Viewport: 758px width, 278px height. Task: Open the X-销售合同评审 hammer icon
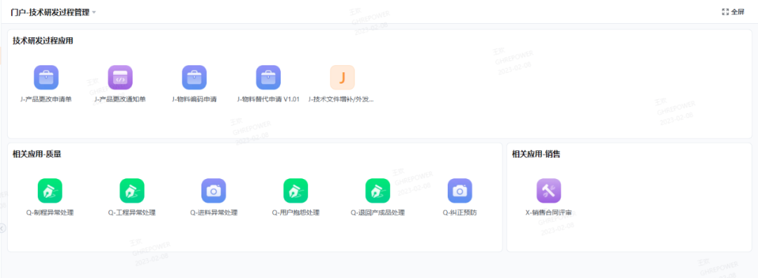point(549,190)
